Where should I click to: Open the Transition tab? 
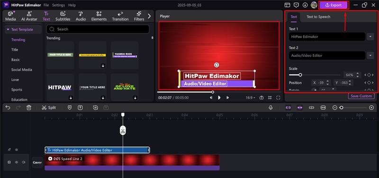(120, 16)
